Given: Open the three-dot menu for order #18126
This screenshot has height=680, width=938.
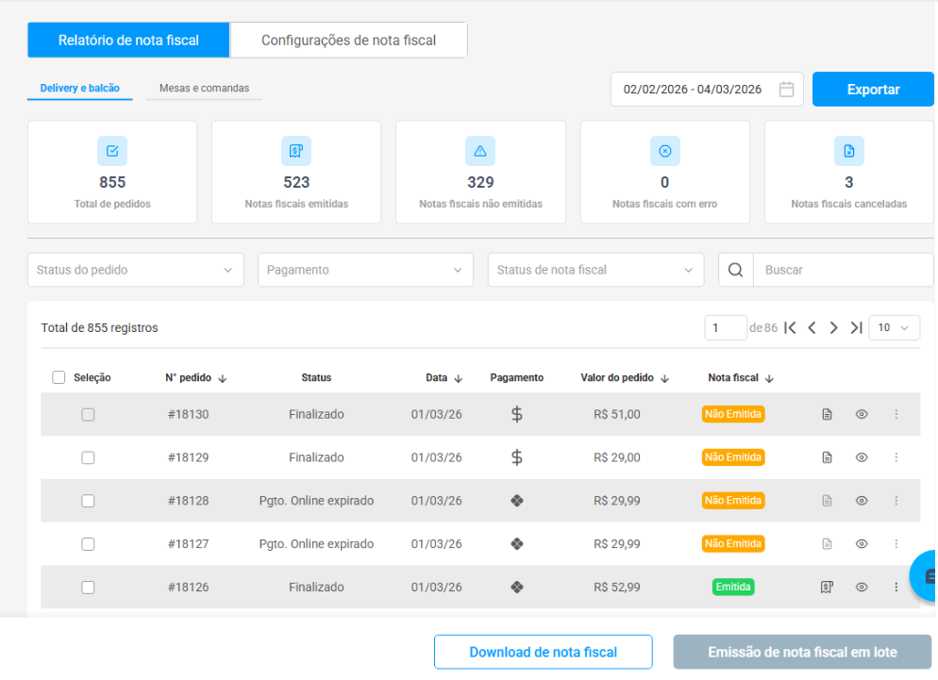Looking at the screenshot, I should tap(896, 587).
